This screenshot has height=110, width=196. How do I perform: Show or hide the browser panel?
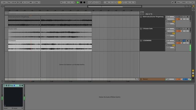[x=2, y=6]
